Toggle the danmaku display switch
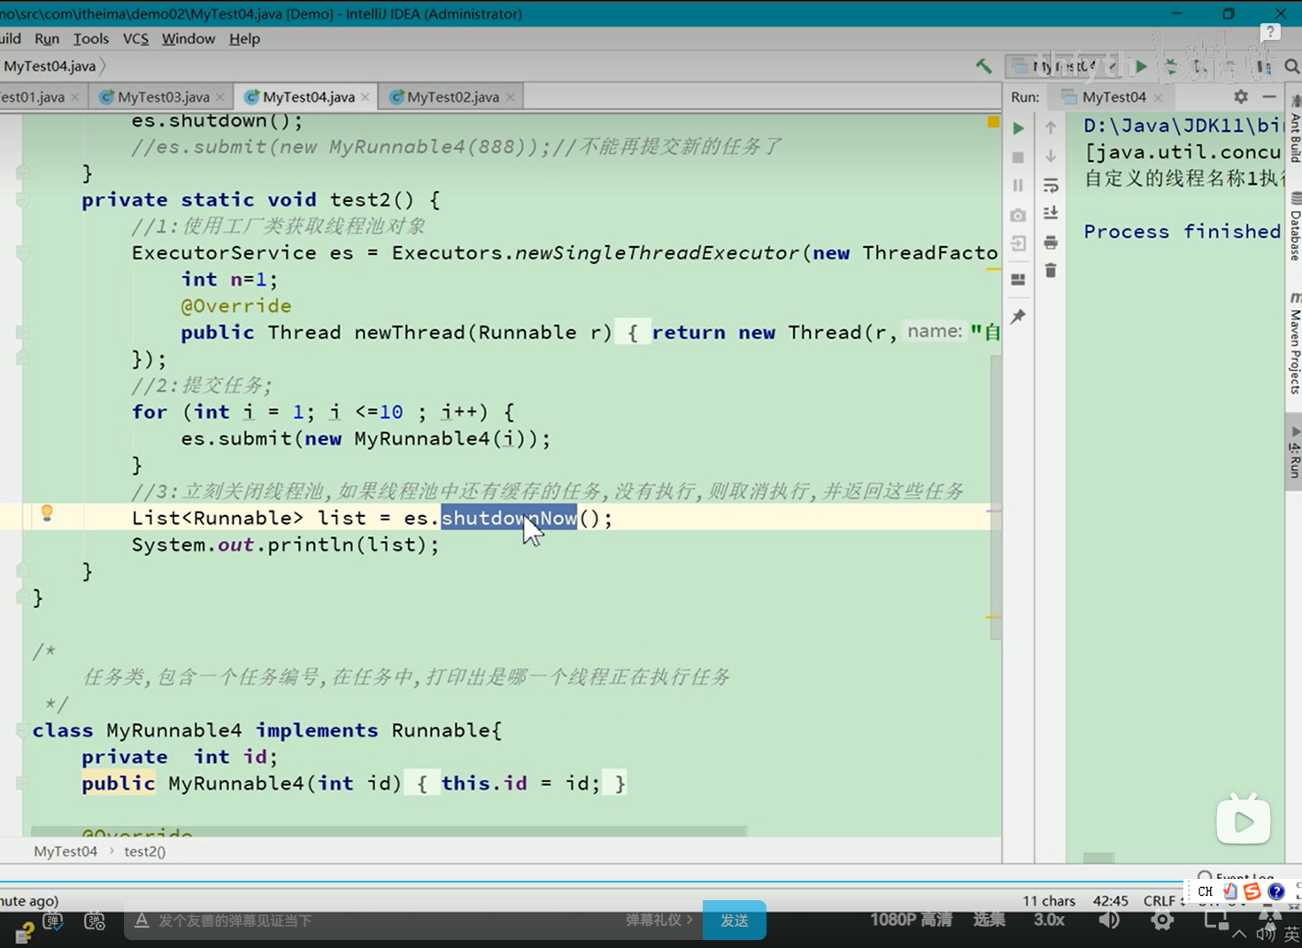This screenshot has height=948, width=1302. 53,921
